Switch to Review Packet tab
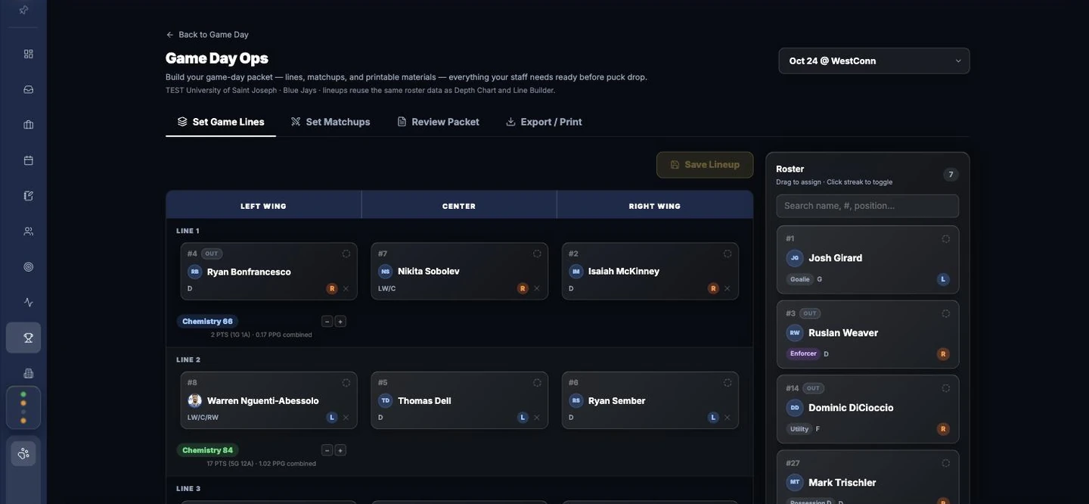1089x504 pixels. pos(438,122)
